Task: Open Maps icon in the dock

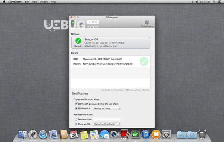Action: click(x=94, y=135)
